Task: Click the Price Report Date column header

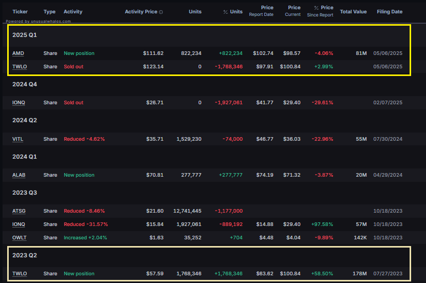Action: (x=261, y=11)
